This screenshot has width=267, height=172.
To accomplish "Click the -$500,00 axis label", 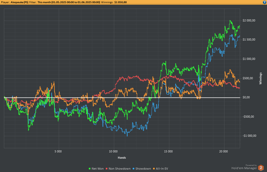I will click(248, 117).
